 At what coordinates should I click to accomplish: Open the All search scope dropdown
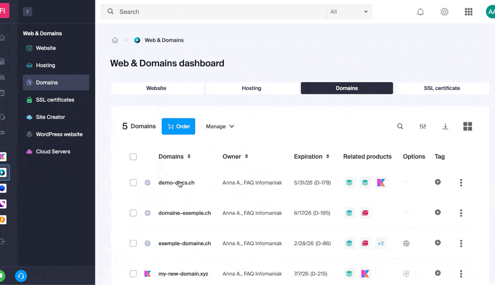(349, 12)
